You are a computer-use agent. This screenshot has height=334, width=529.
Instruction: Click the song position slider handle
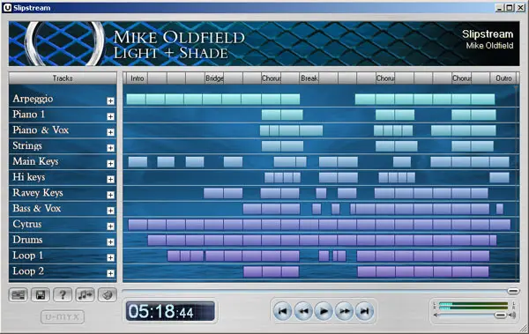[x=513, y=291]
